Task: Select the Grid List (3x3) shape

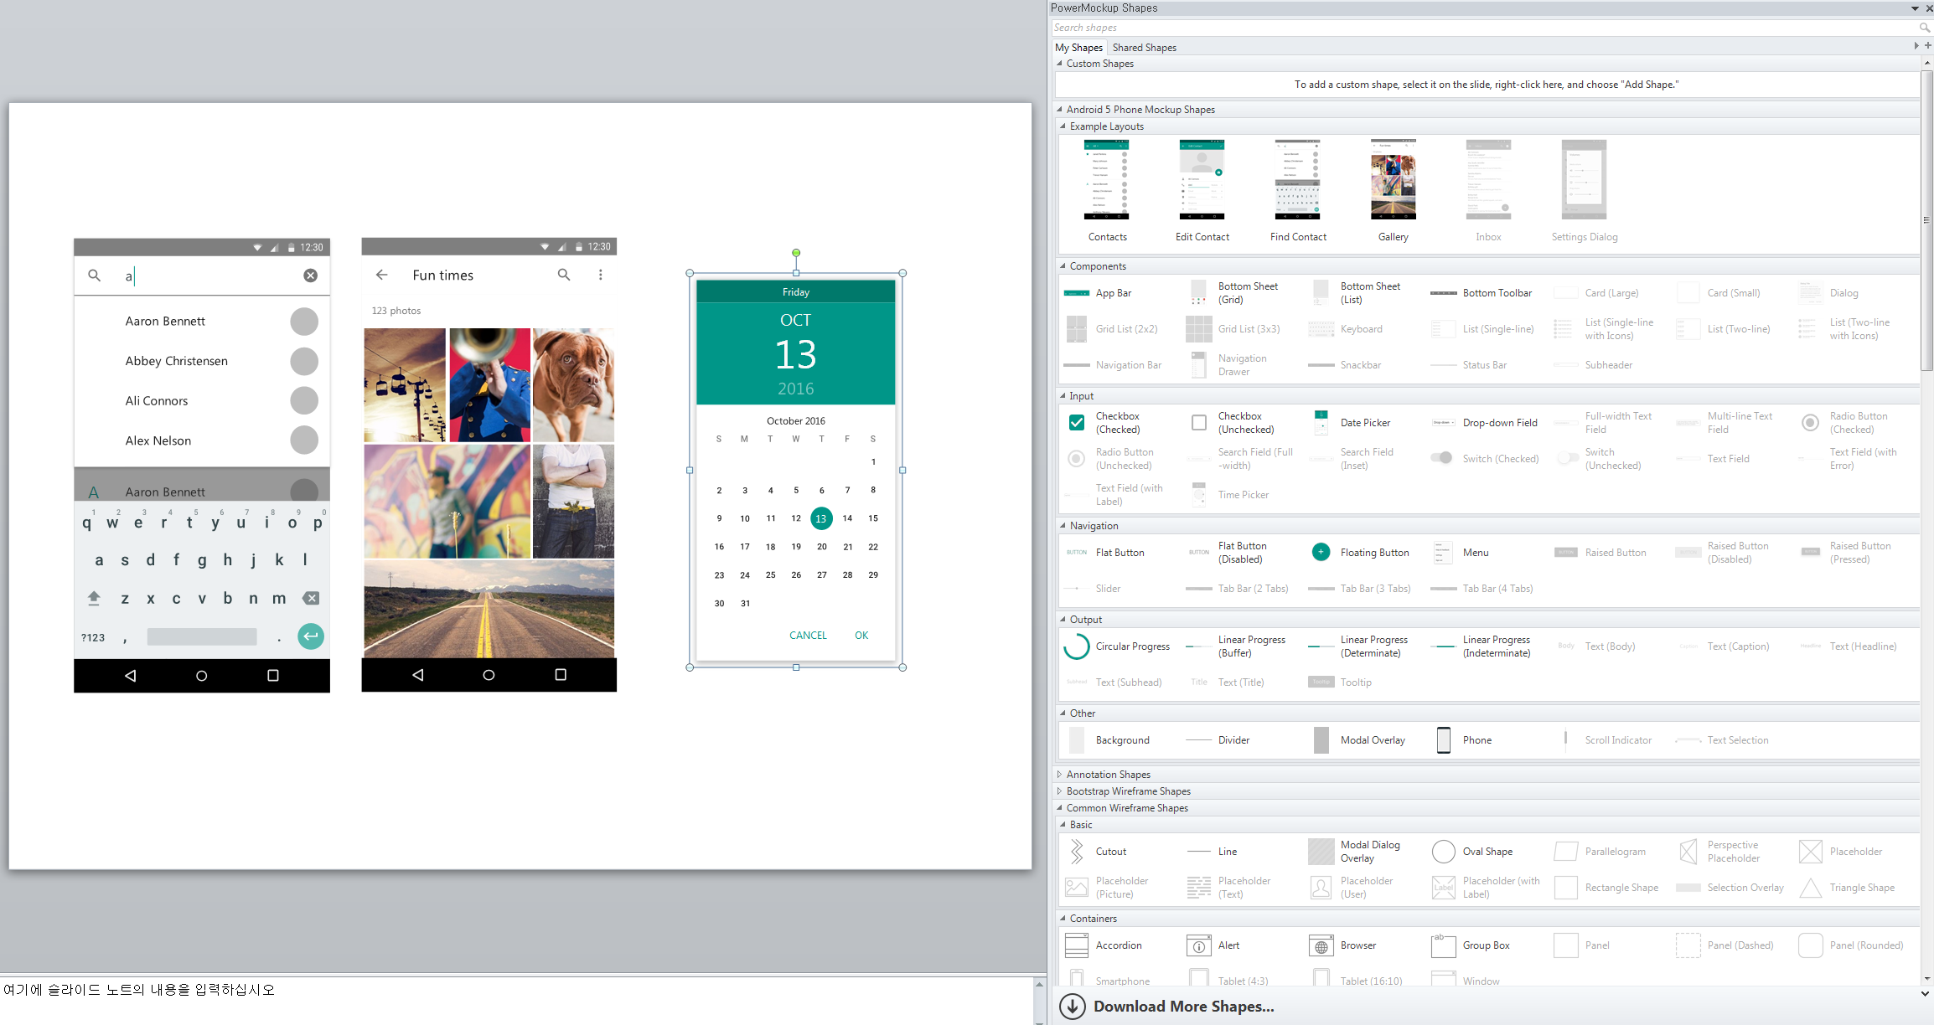Action: (x=1235, y=329)
